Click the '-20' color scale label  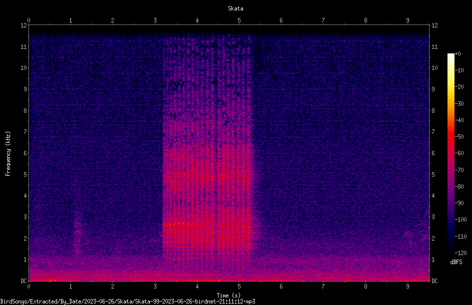459,86
